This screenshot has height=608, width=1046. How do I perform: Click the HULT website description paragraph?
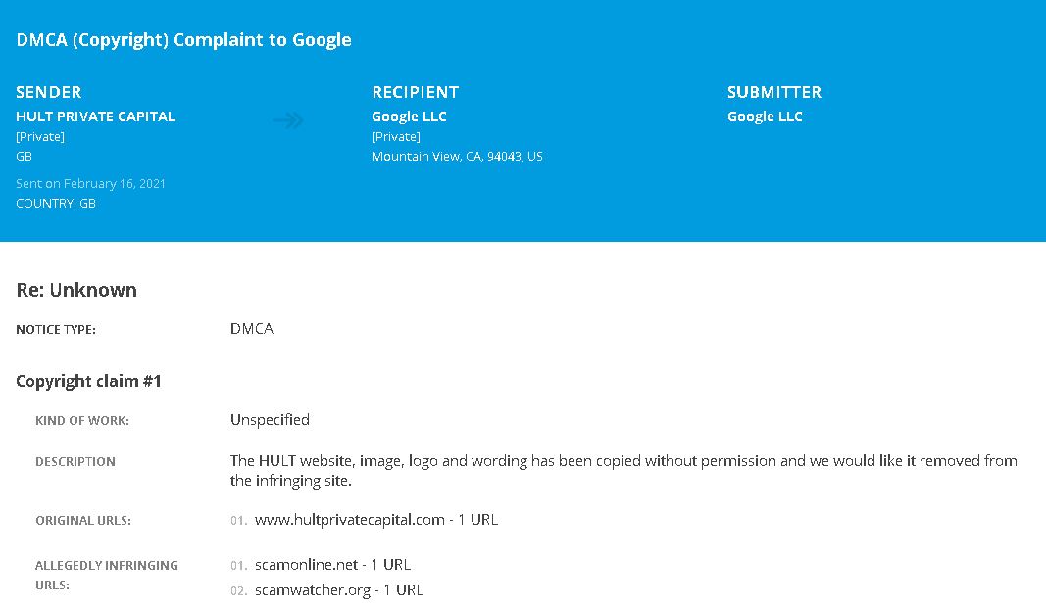coord(623,470)
